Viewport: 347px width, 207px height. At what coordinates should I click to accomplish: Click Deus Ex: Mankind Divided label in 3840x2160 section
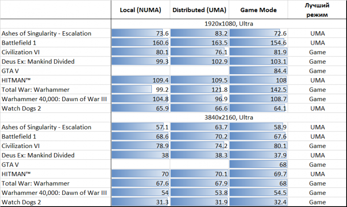[x=38, y=155]
